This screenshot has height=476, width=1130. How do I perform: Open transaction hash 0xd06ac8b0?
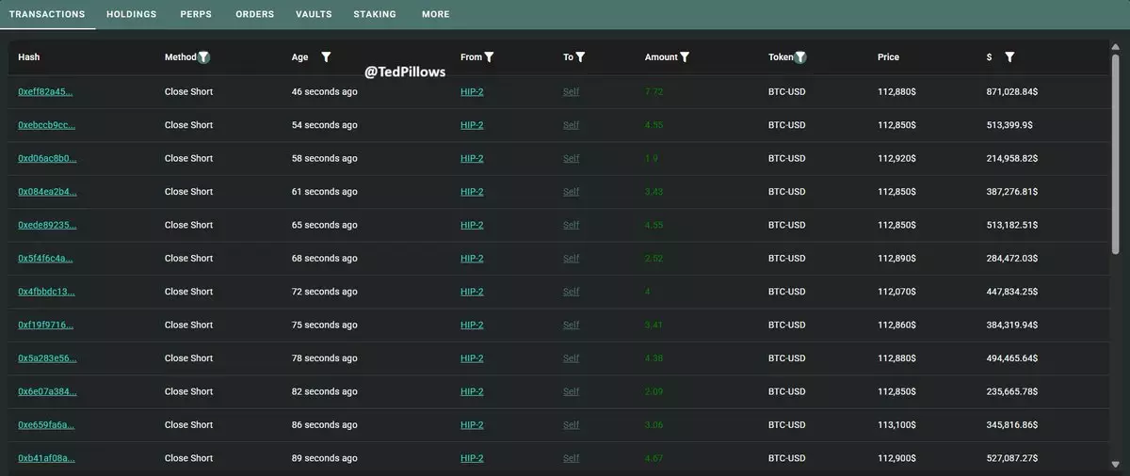[x=47, y=158]
